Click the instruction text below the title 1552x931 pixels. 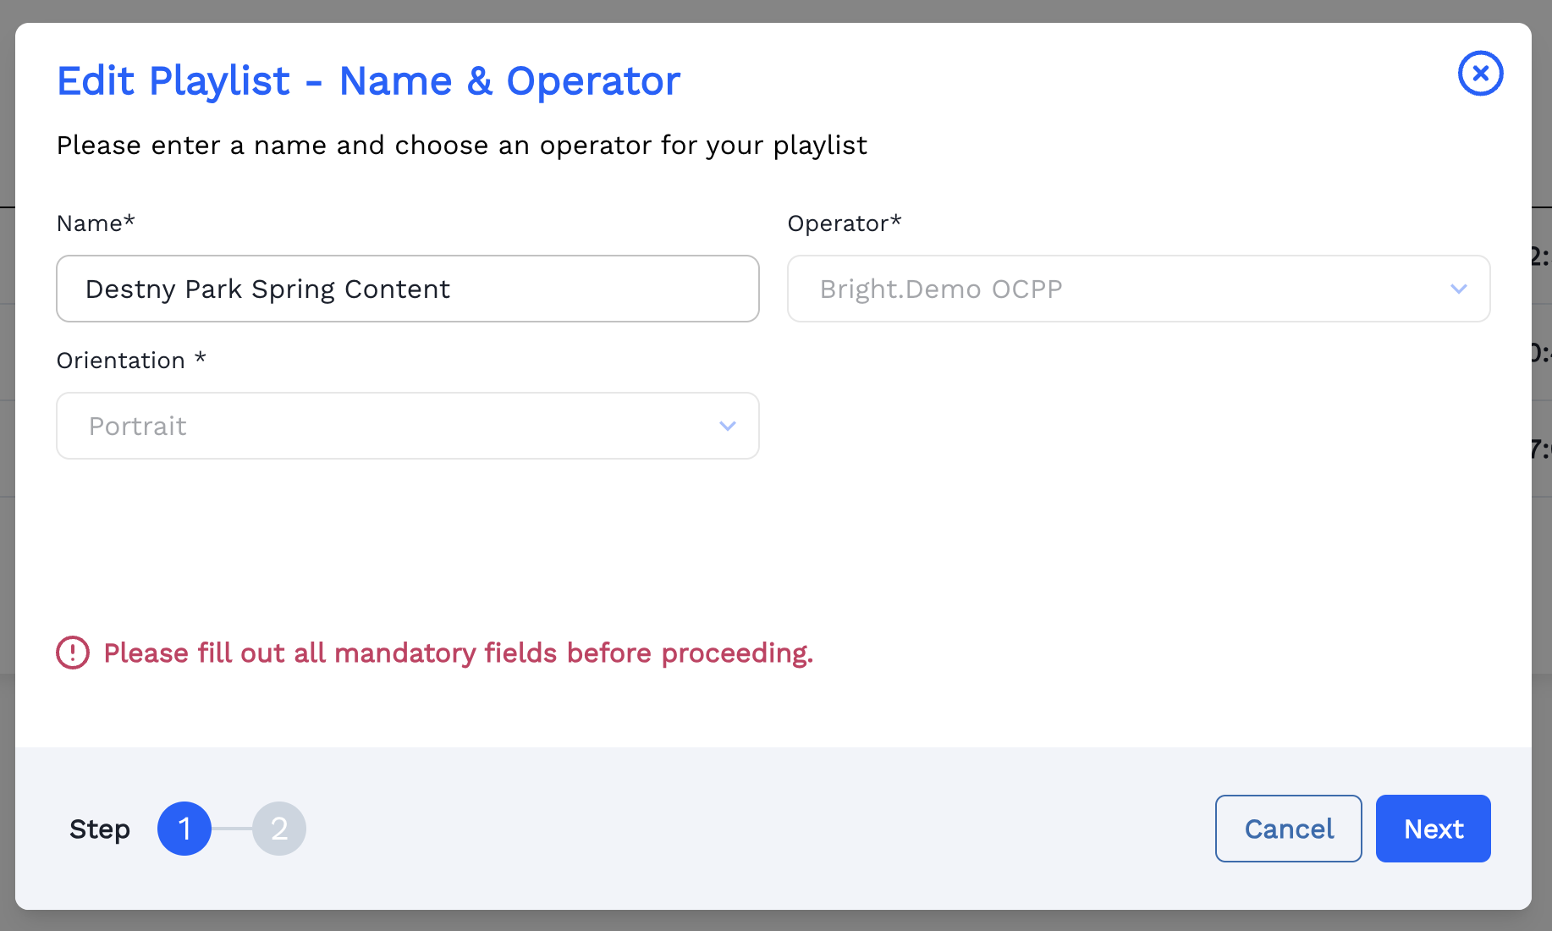click(x=461, y=146)
